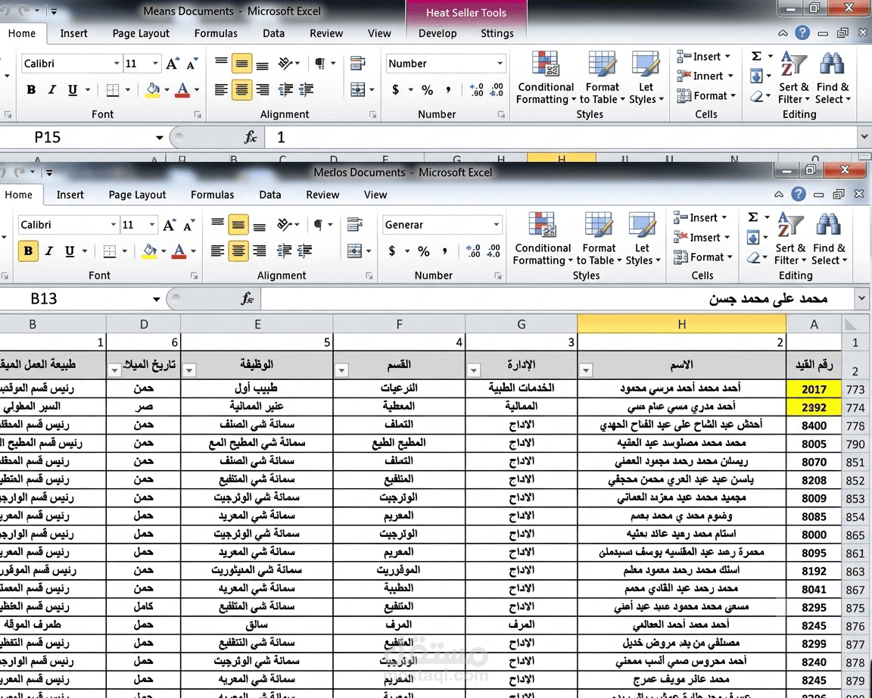Image resolution: width=872 pixels, height=698 pixels.
Task: Click column H header in front window
Action: point(682,324)
